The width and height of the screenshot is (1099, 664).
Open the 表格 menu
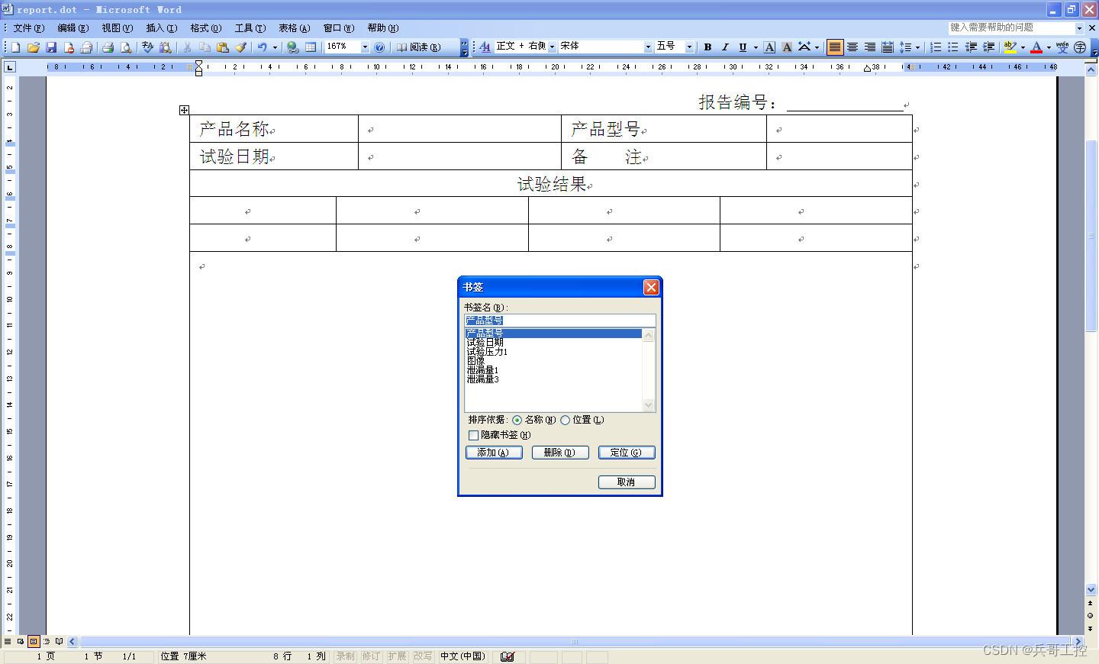pyautogui.click(x=294, y=28)
